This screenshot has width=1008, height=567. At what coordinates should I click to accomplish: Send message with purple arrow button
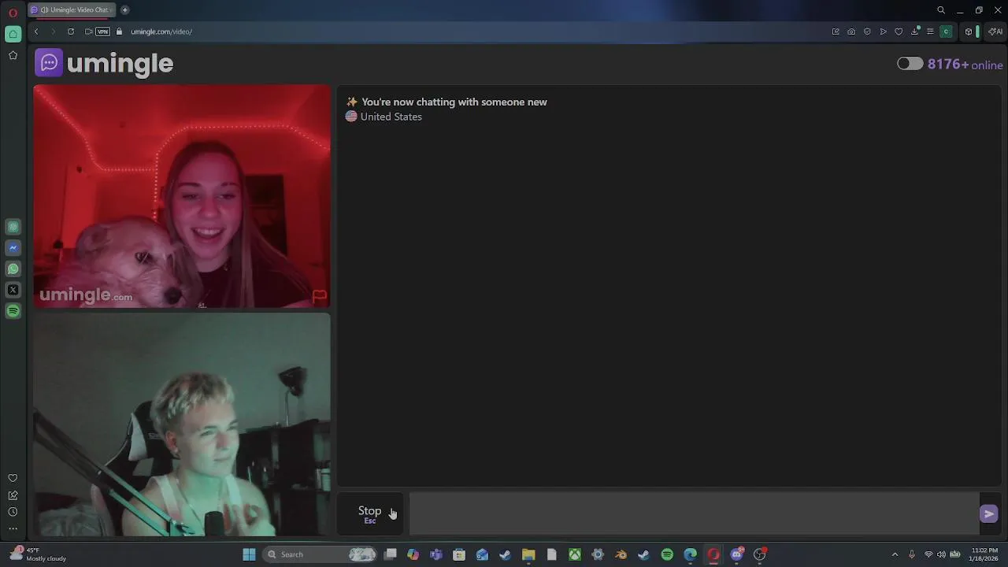tap(989, 513)
